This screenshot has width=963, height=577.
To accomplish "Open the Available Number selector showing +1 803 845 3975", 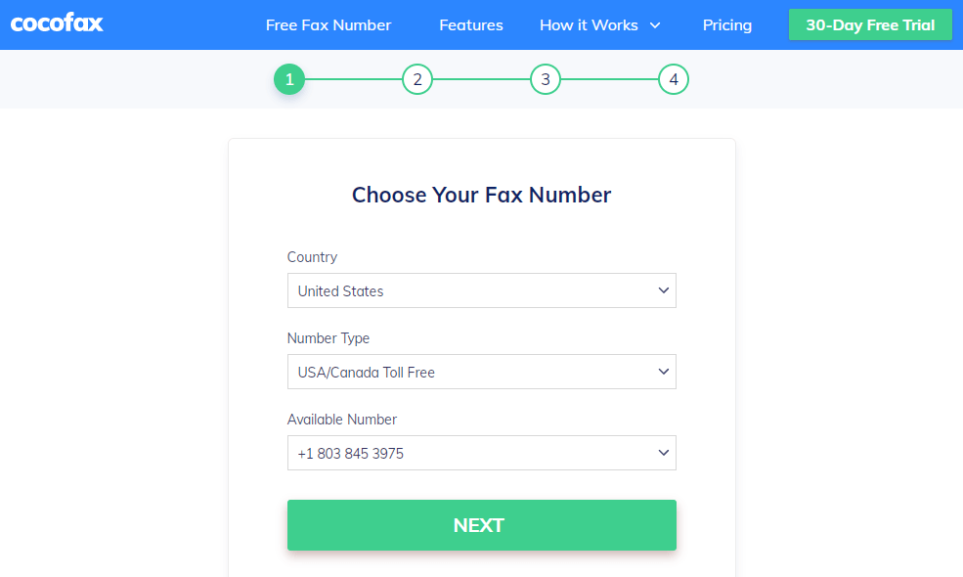I will click(481, 453).
